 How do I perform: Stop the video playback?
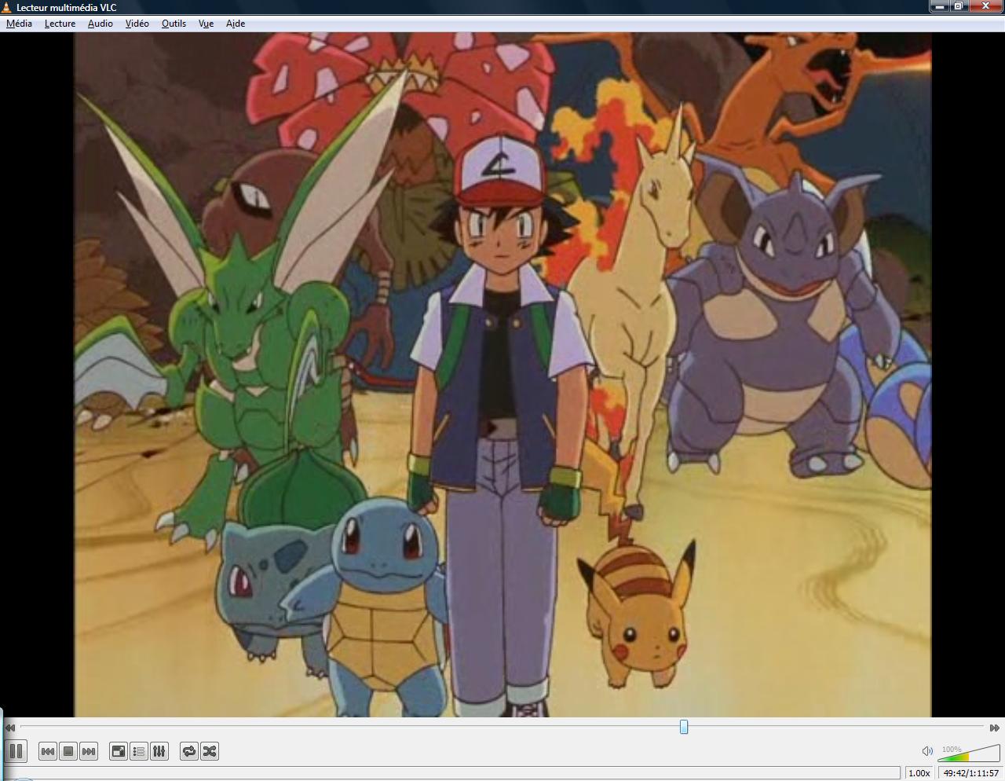pos(68,751)
